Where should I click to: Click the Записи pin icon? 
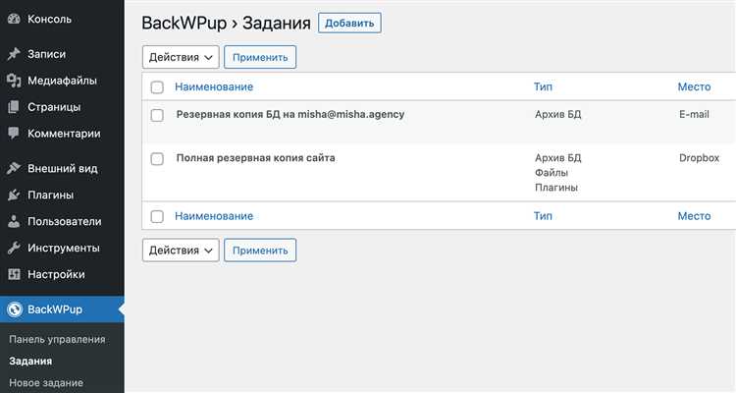14,54
